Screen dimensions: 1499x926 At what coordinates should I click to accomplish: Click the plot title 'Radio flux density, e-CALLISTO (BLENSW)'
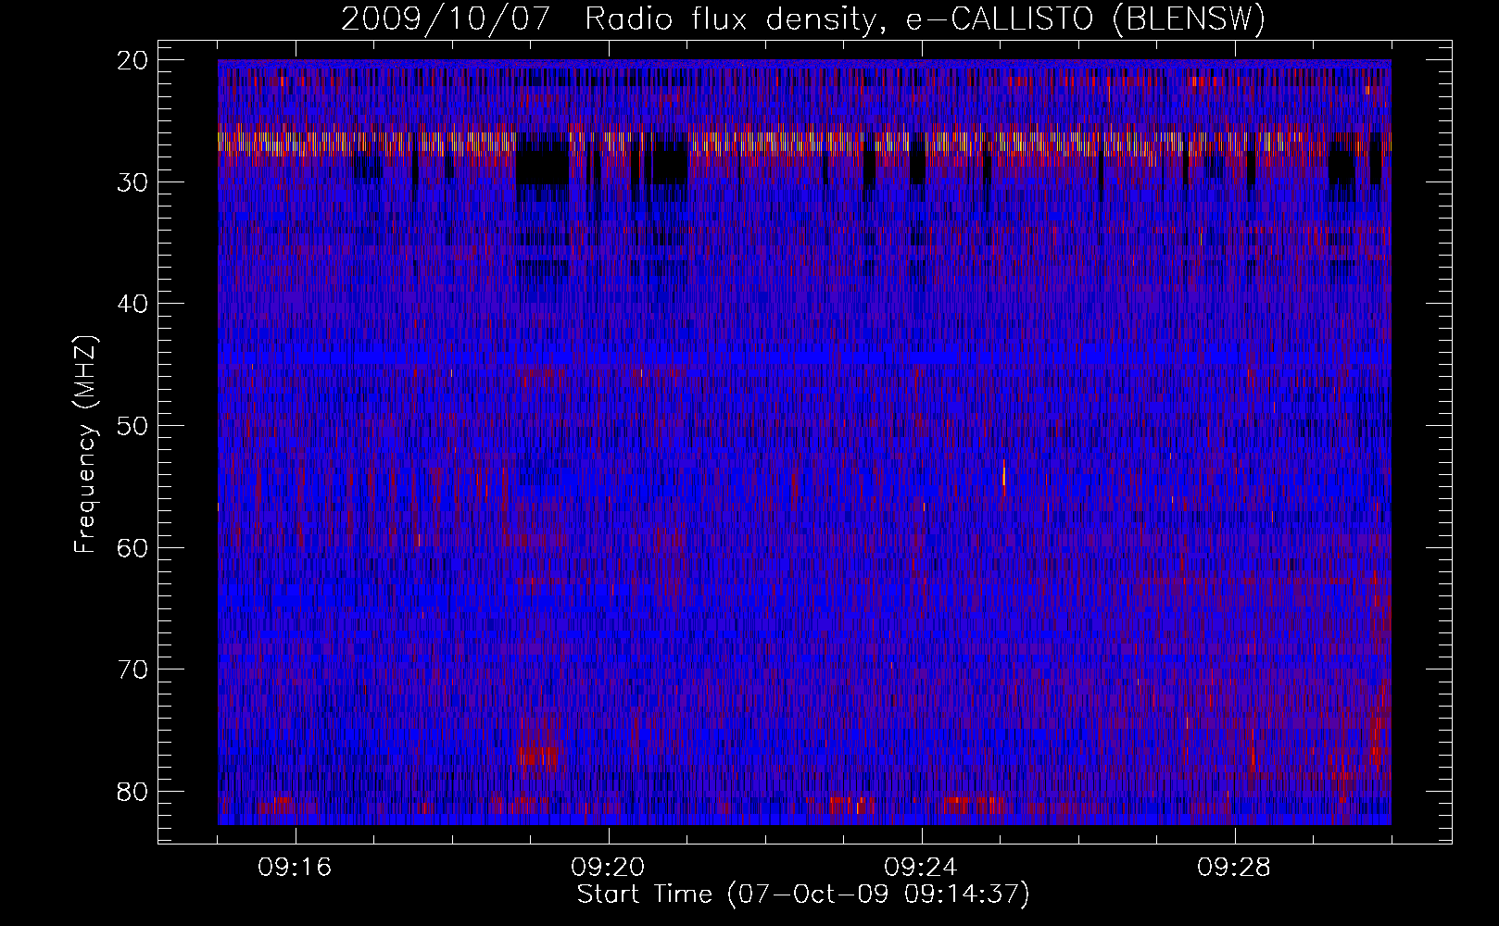[926, 19]
